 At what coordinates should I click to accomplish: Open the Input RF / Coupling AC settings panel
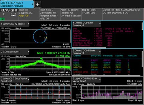(29, 14)
